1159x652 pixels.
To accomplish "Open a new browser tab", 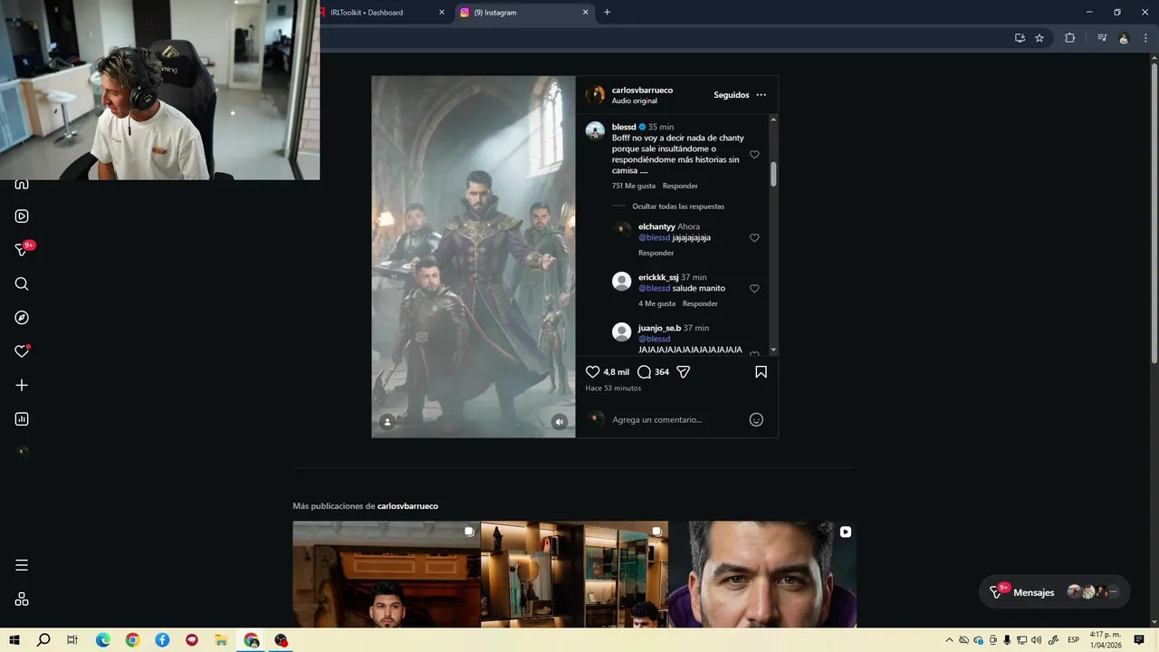I will click(607, 13).
